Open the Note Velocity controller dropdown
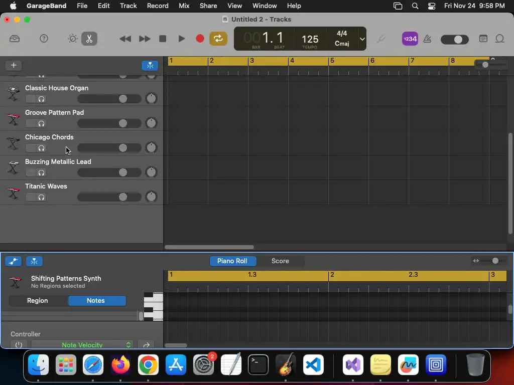This screenshot has height=385, width=514. 82,344
